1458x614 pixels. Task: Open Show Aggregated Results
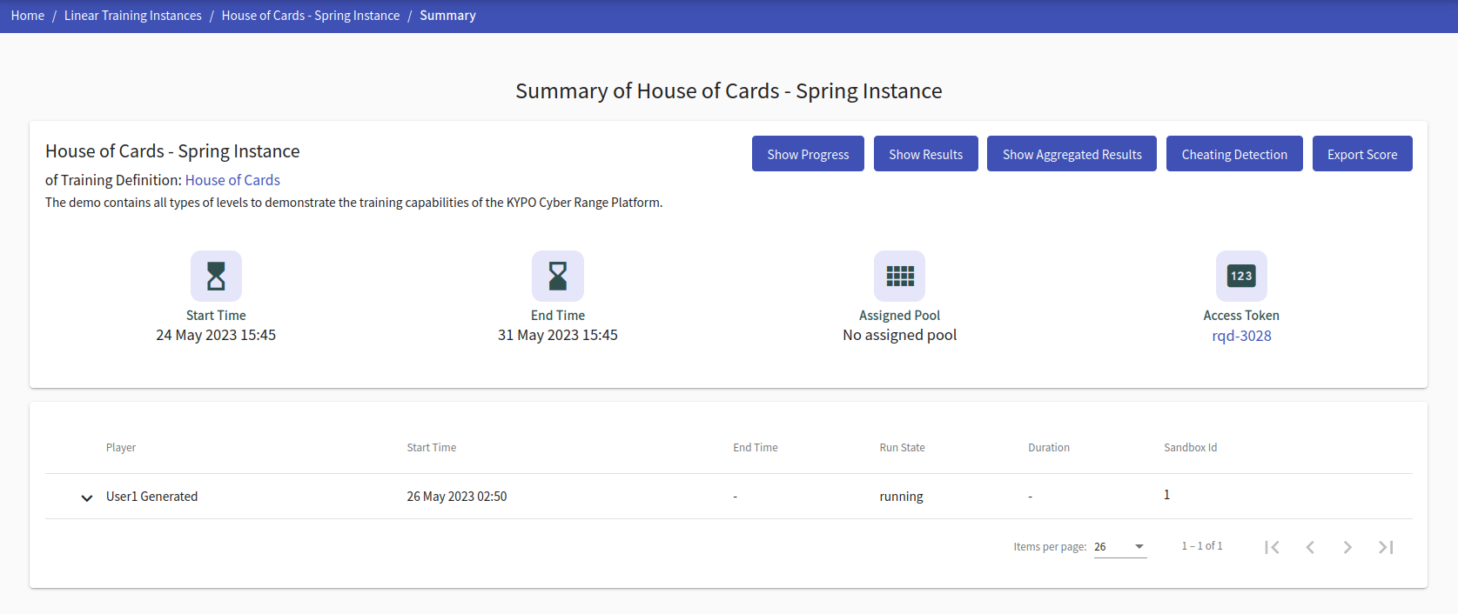(1072, 154)
